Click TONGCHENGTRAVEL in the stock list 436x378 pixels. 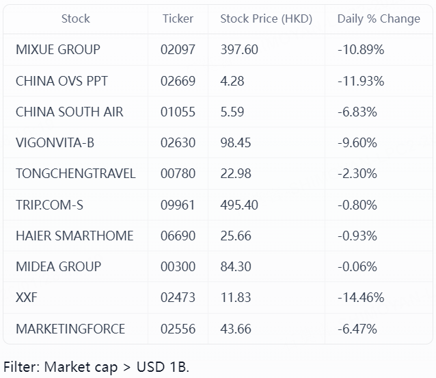pyautogui.click(x=76, y=173)
